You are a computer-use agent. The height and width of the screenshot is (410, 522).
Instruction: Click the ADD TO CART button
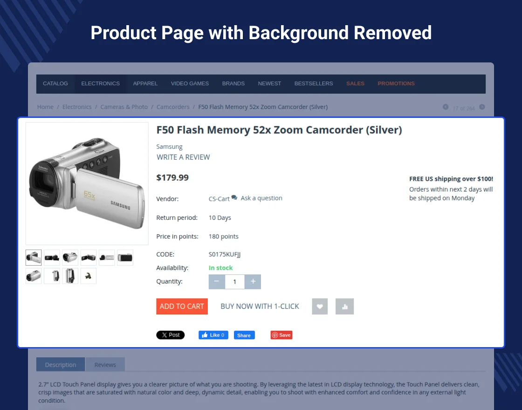(x=182, y=306)
